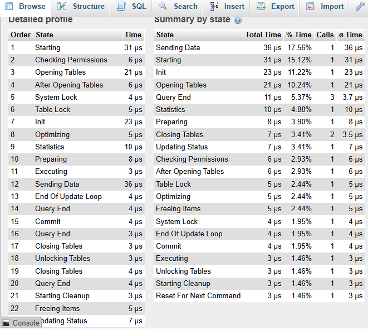Click the Insert tab icon

pos(214,7)
